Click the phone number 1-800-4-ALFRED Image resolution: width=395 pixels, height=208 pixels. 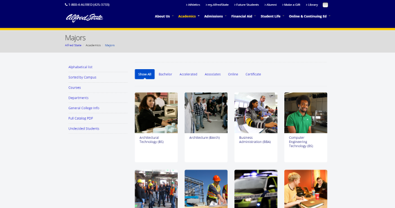pyautogui.click(x=87, y=5)
